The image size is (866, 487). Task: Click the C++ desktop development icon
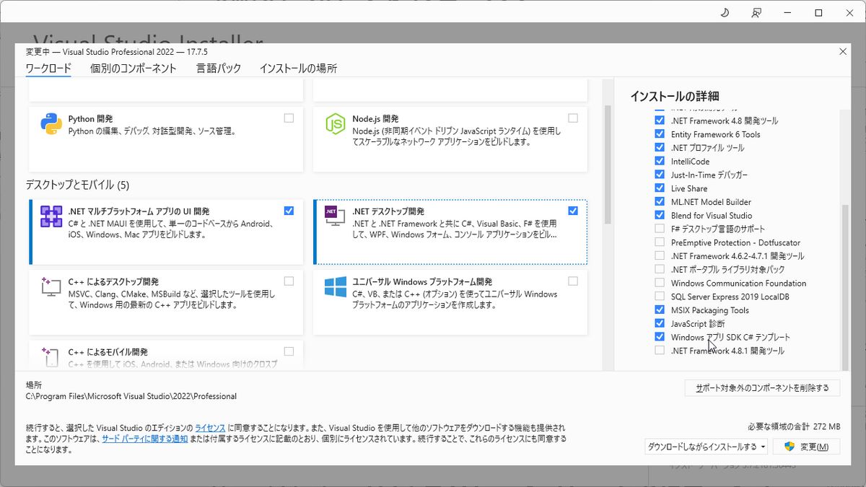51,287
